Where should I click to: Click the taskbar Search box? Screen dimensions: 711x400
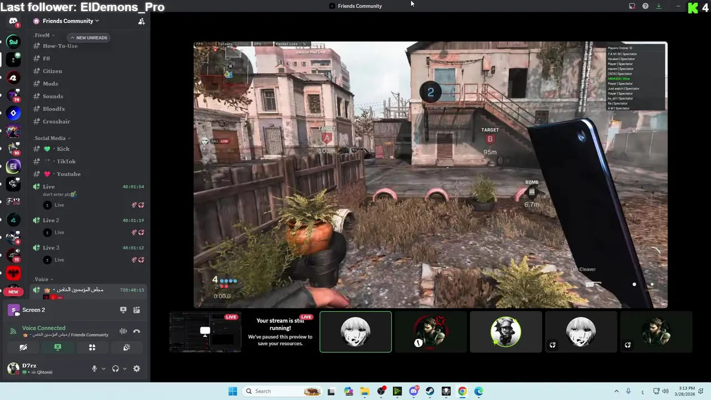(282, 391)
